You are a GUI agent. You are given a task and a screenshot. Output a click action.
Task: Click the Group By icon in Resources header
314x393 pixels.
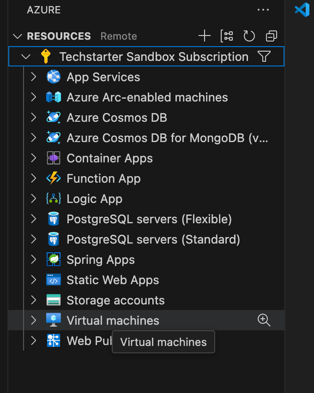pos(227,36)
